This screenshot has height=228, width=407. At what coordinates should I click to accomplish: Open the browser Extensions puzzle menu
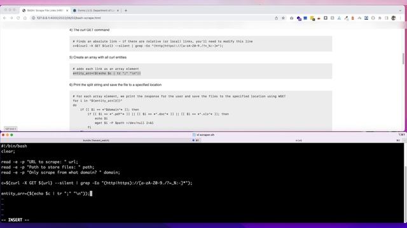click(x=380, y=18)
